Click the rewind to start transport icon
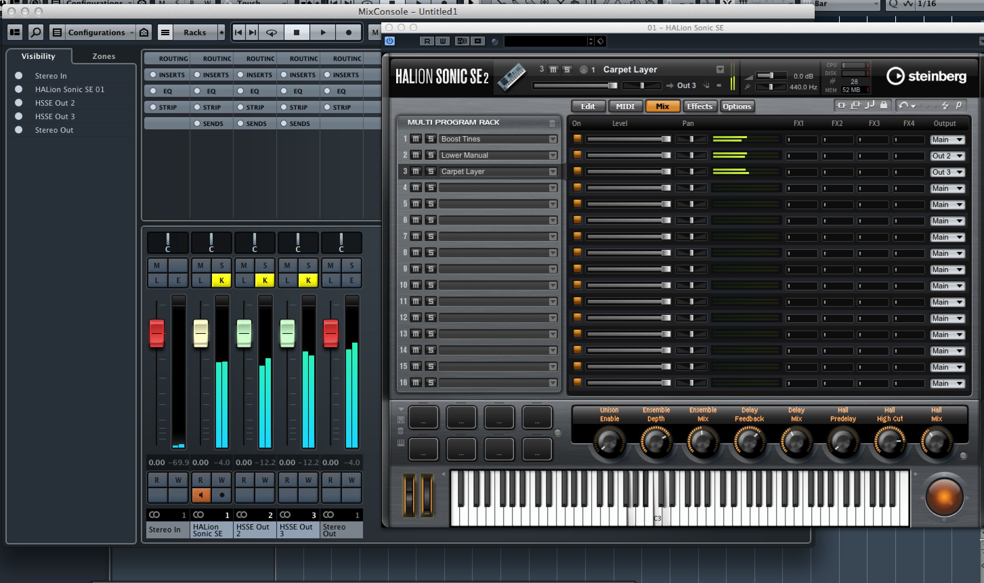This screenshot has width=984, height=583. click(239, 32)
